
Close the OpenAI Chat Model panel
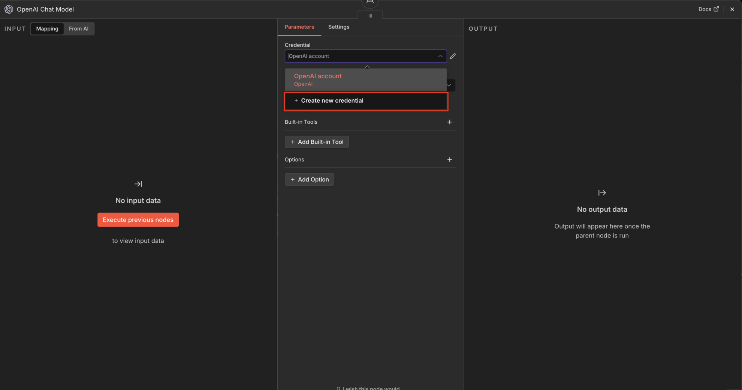click(x=732, y=9)
